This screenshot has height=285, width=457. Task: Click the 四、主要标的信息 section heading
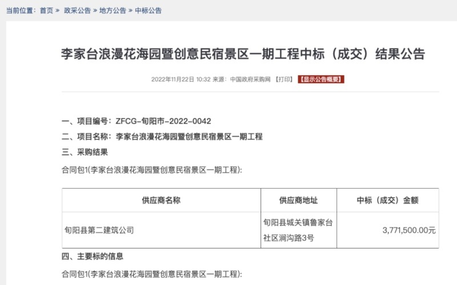pyautogui.click(x=92, y=256)
